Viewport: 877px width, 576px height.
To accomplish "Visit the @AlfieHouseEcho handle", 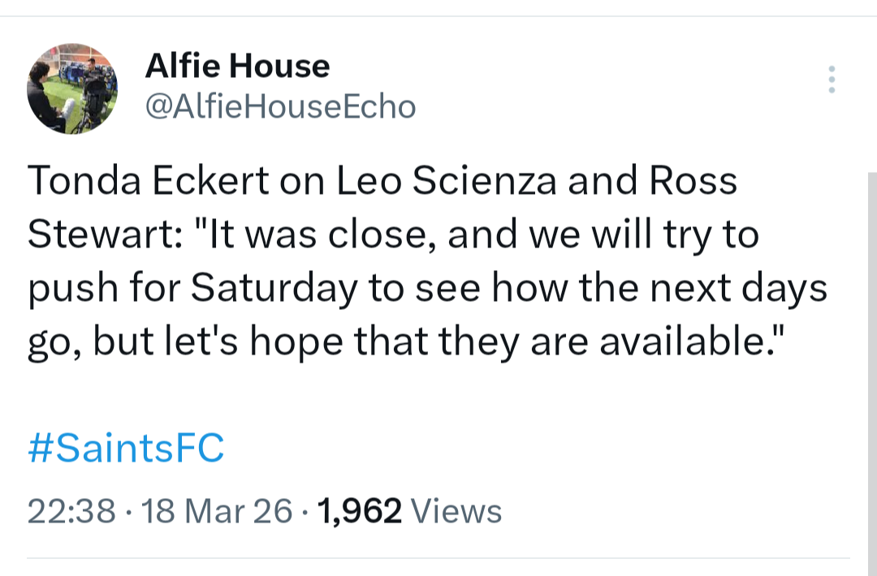I will [280, 106].
